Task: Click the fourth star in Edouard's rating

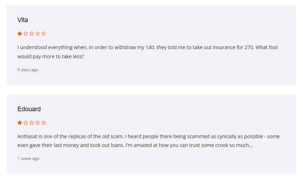Action: point(38,123)
